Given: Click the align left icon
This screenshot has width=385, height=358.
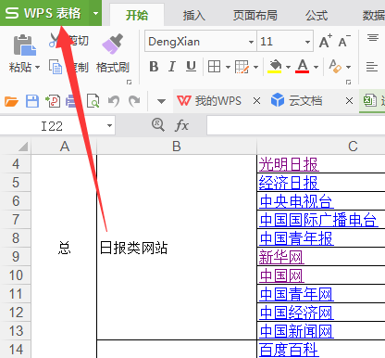Looking at the screenshot, I should [372, 67].
